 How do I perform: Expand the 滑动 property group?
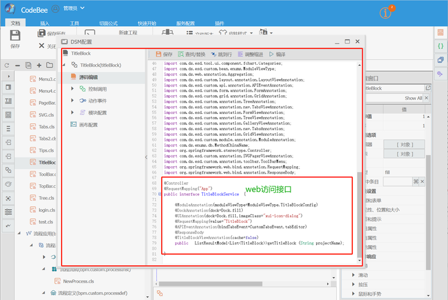(353, 275)
